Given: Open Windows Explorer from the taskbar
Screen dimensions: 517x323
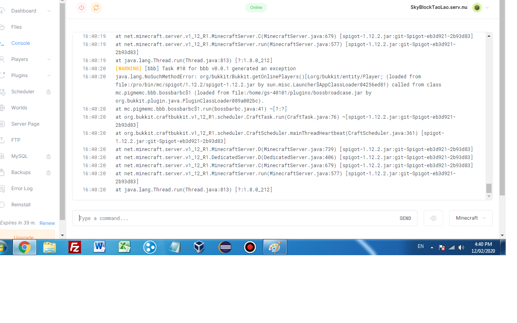Looking at the screenshot, I should coord(50,247).
